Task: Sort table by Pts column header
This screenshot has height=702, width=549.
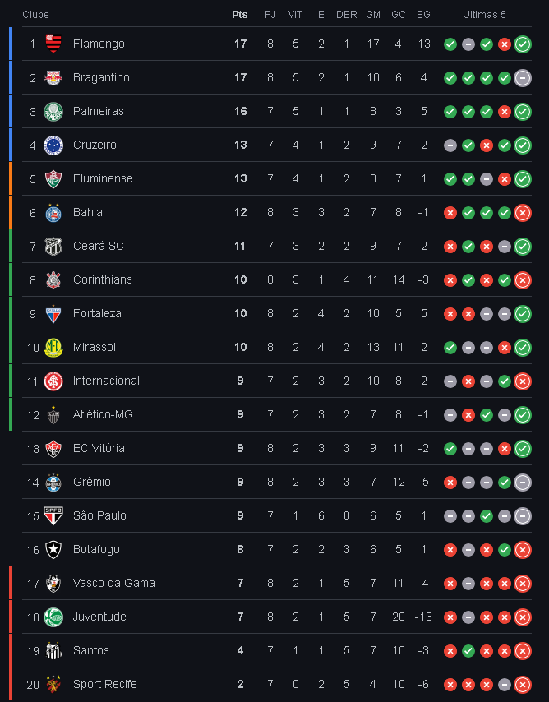Action: (240, 15)
